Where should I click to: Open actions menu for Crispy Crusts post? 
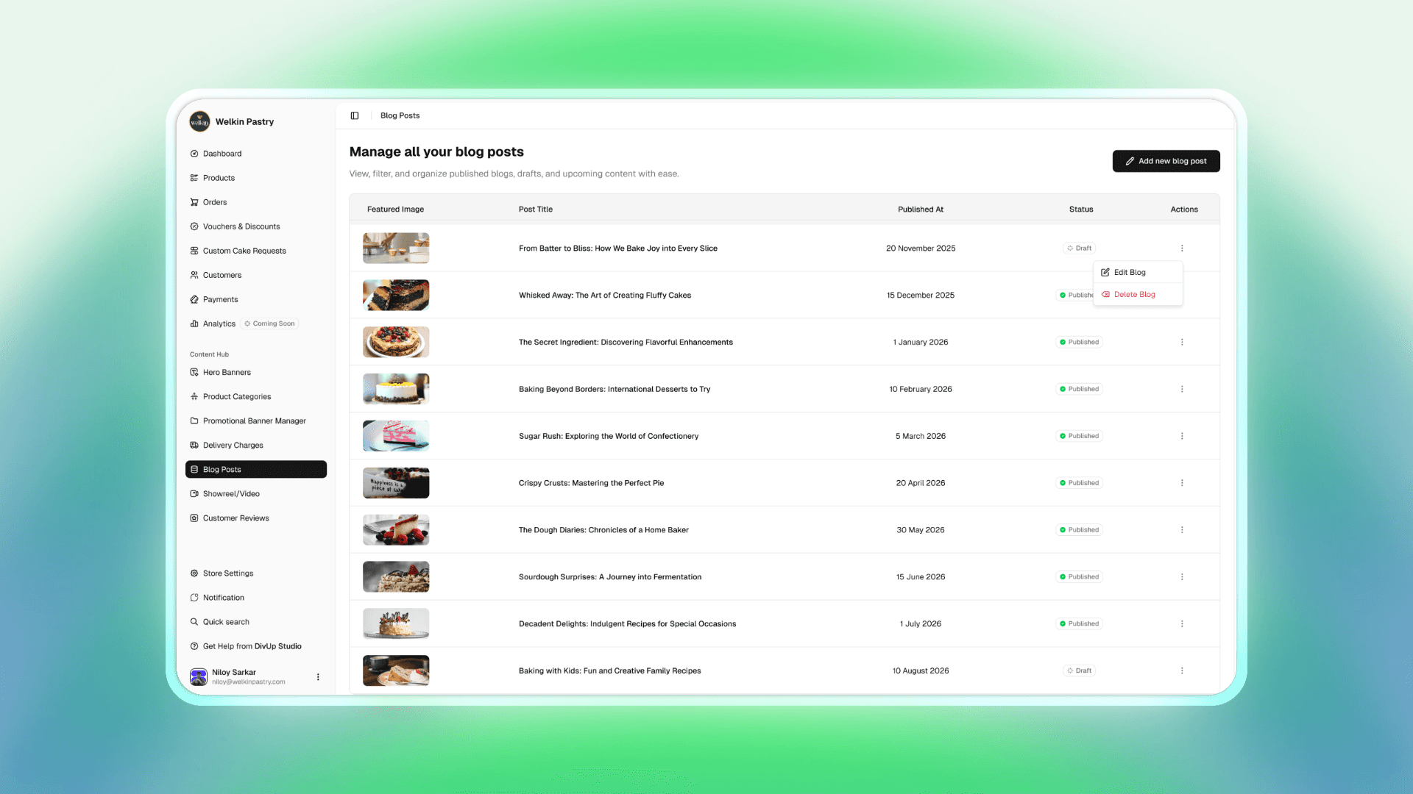pyautogui.click(x=1182, y=483)
